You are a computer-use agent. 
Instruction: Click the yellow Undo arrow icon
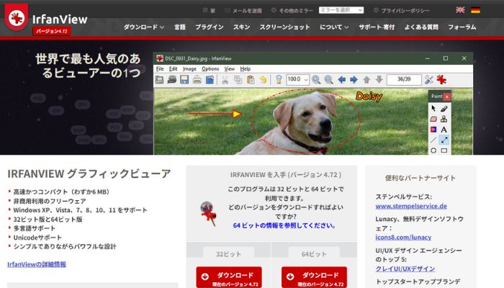coord(264,79)
